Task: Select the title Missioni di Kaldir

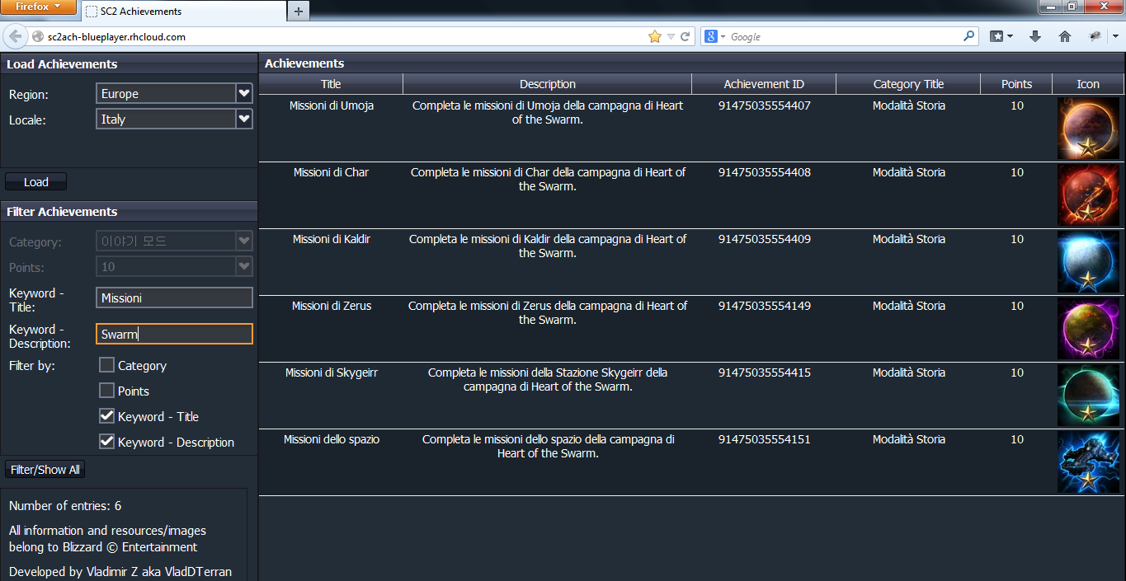Action: (331, 239)
